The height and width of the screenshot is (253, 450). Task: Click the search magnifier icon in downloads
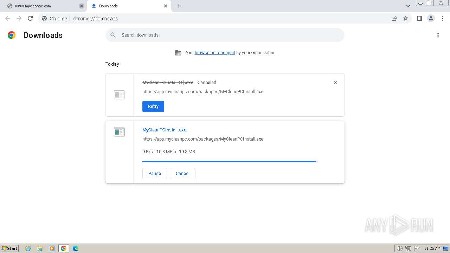(x=113, y=35)
